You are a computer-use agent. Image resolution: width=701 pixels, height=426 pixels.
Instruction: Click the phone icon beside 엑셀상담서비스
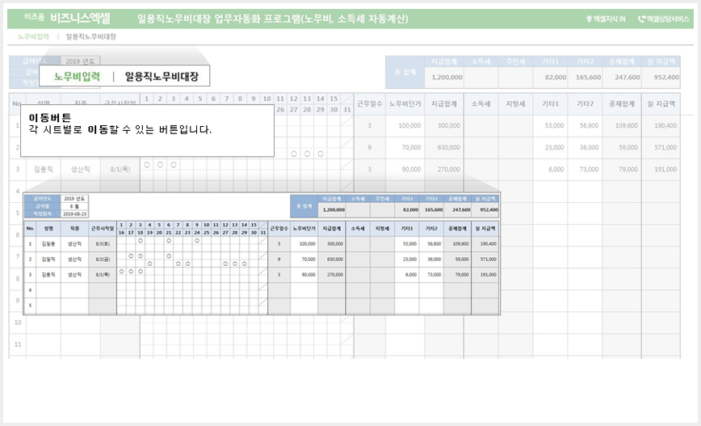641,19
